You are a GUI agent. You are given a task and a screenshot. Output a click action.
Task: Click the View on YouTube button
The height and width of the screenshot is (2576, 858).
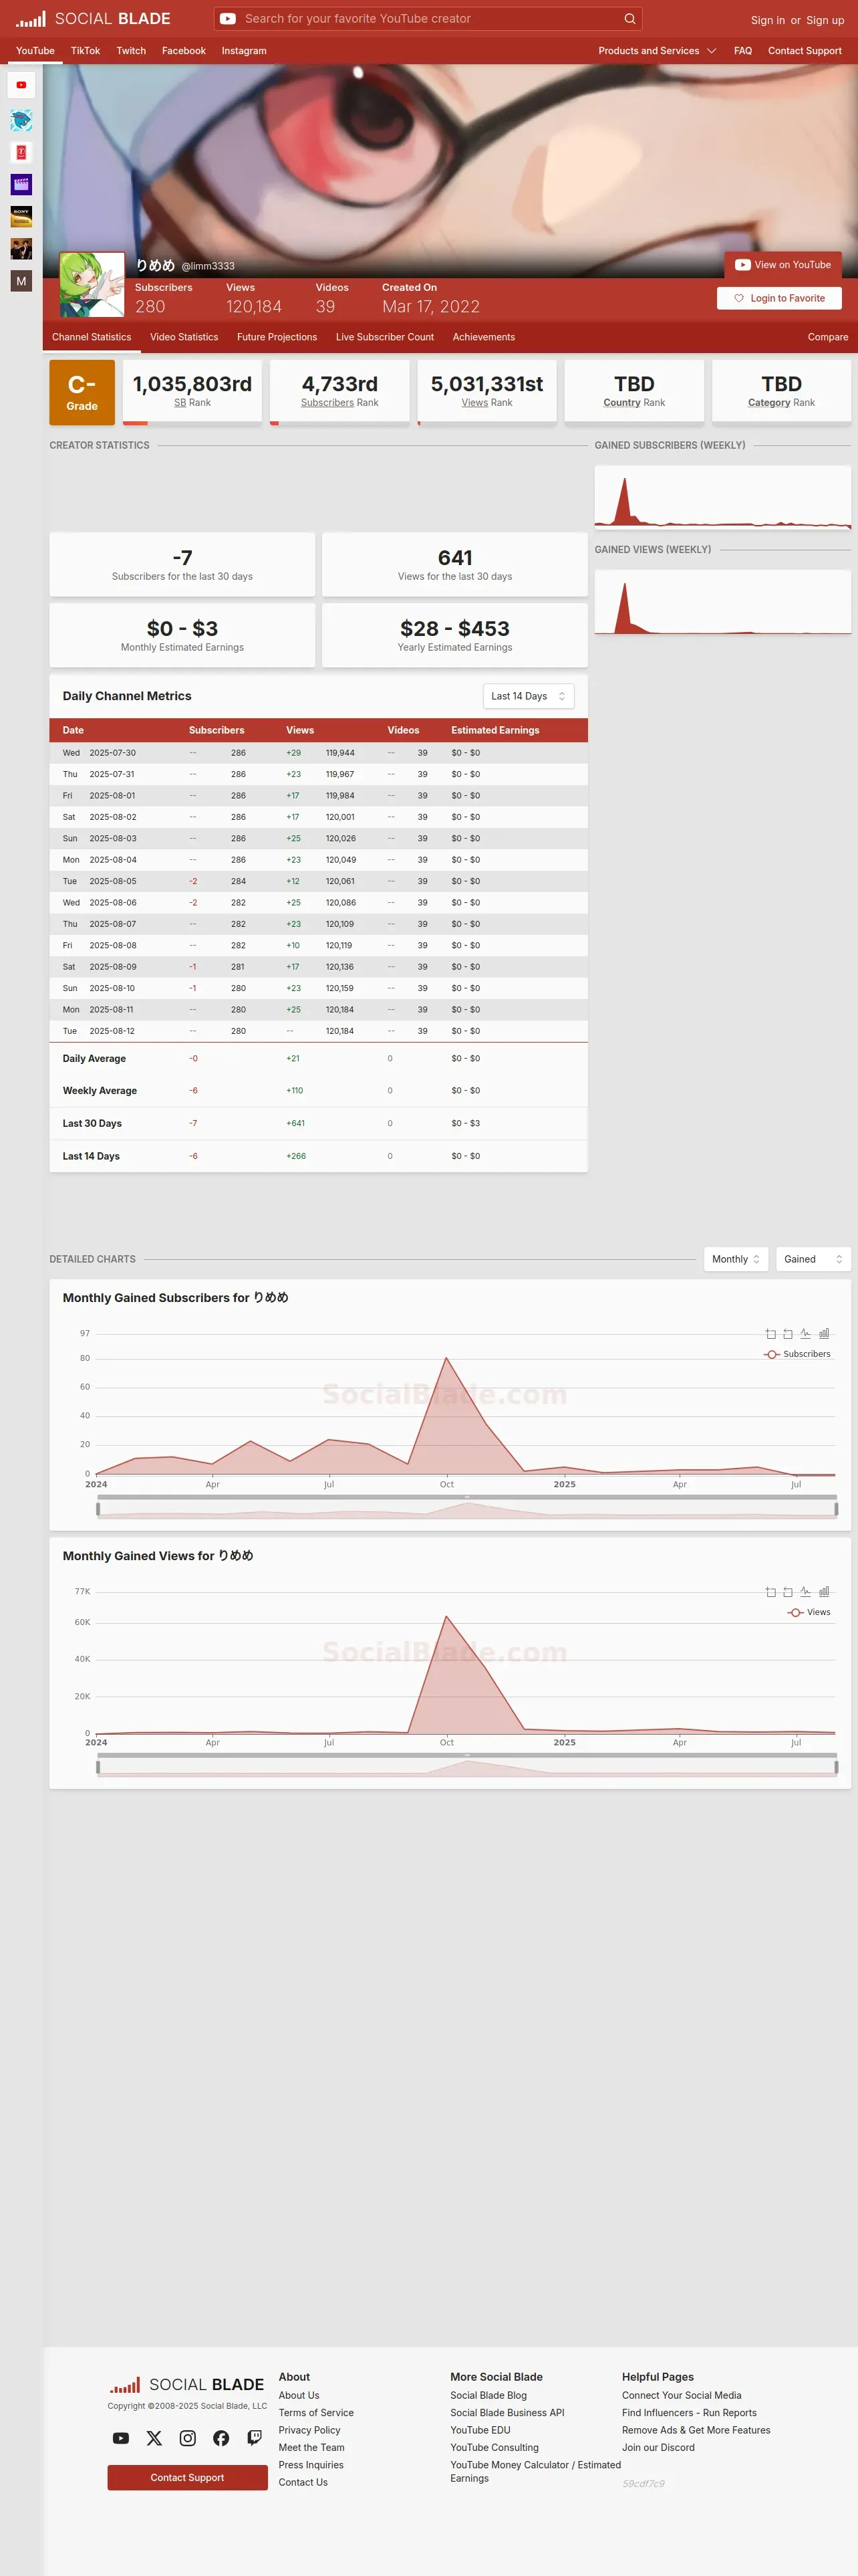pyautogui.click(x=783, y=265)
